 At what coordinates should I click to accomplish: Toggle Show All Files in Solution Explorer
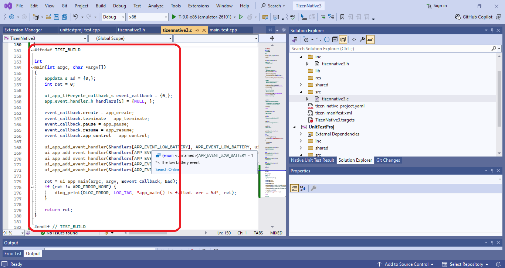click(x=343, y=39)
